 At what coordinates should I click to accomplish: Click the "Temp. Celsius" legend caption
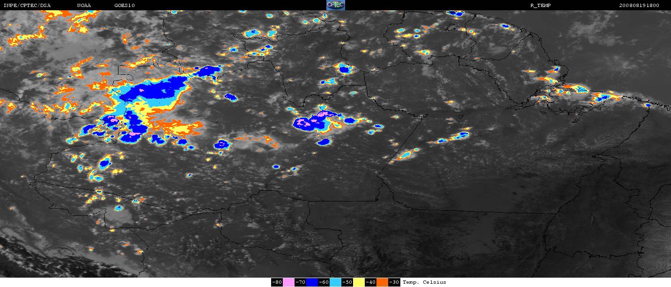(424, 282)
